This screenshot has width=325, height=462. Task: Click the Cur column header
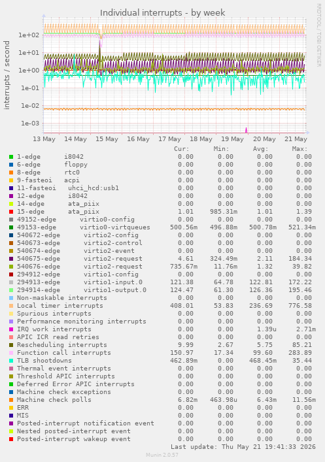point(181,149)
